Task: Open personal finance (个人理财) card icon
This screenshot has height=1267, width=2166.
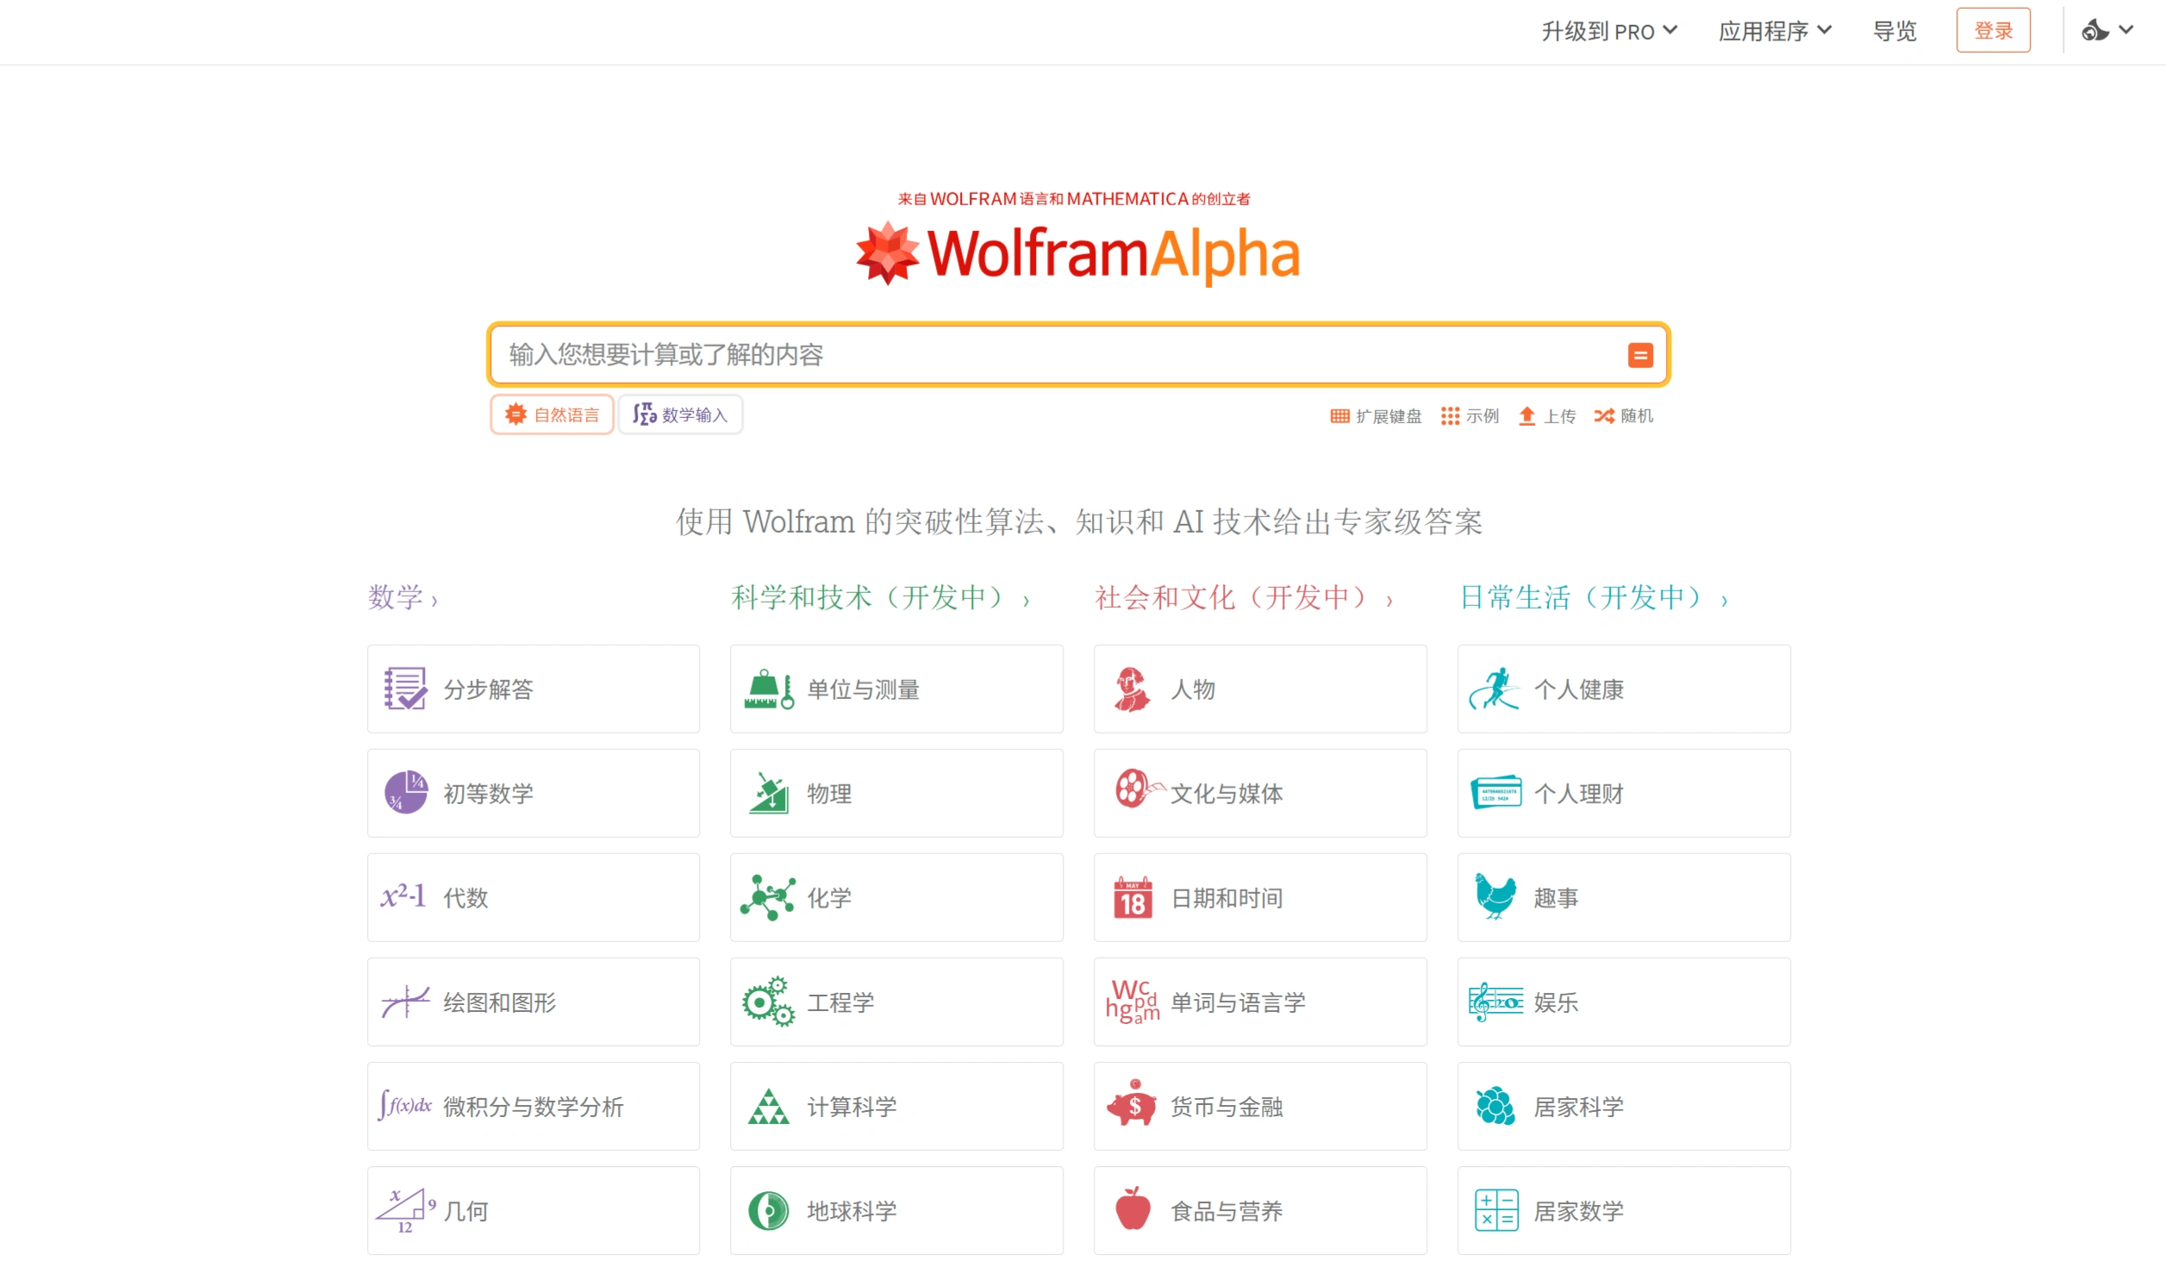Action: (1495, 792)
